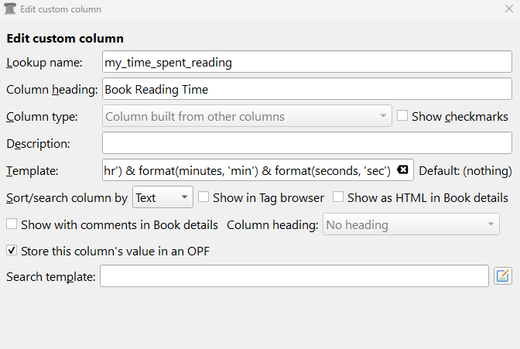The image size is (520, 349).
Task: Select the empty Description field
Action: pyautogui.click(x=306, y=143)
